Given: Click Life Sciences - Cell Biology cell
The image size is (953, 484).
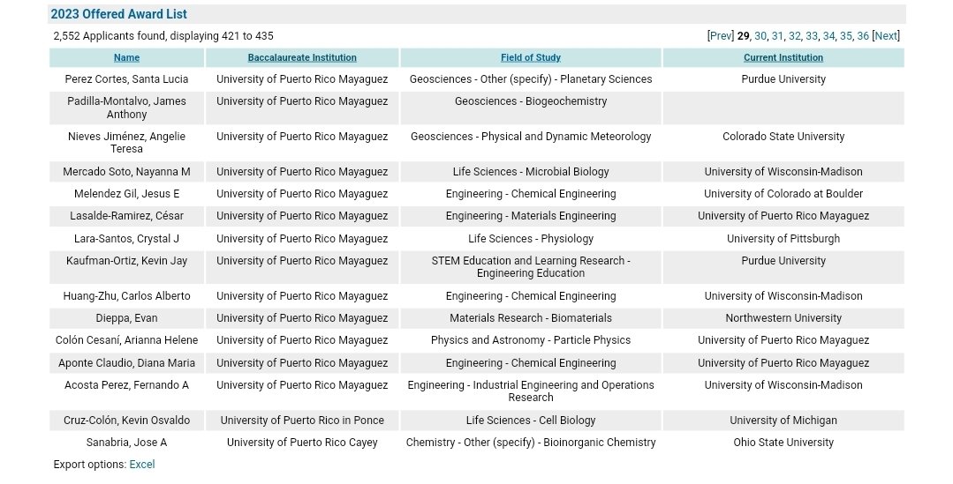Looking at the screenshot, I should (x=531, y=421).
